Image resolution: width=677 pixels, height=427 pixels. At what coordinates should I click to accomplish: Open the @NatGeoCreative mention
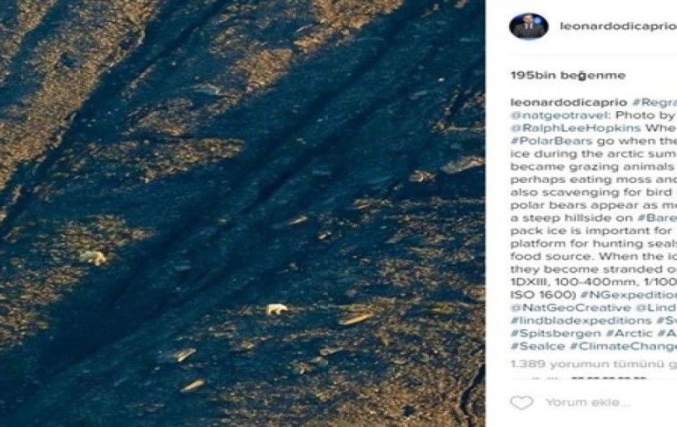click(571, 308)
